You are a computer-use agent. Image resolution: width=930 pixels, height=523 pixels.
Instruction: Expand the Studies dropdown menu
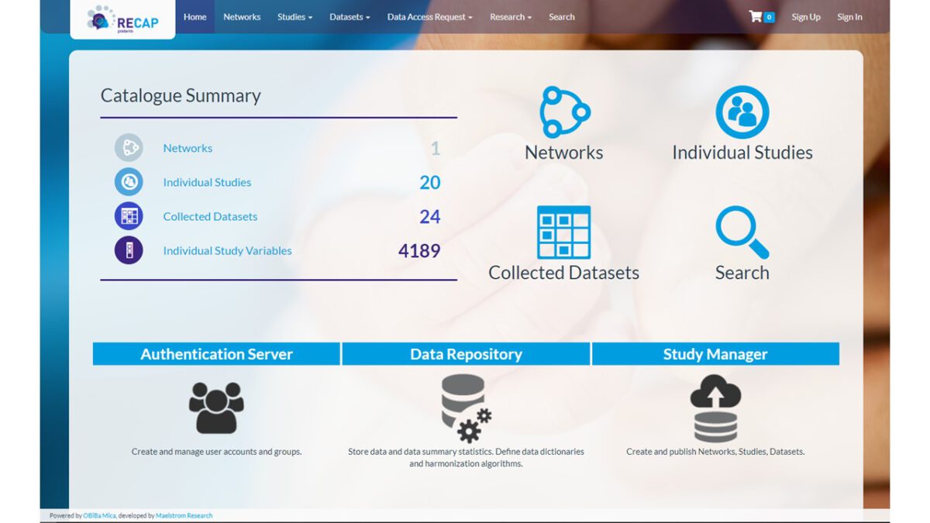(x=294, y=17)
